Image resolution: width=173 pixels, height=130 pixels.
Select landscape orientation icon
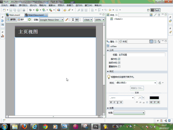(x=77, y=20)
